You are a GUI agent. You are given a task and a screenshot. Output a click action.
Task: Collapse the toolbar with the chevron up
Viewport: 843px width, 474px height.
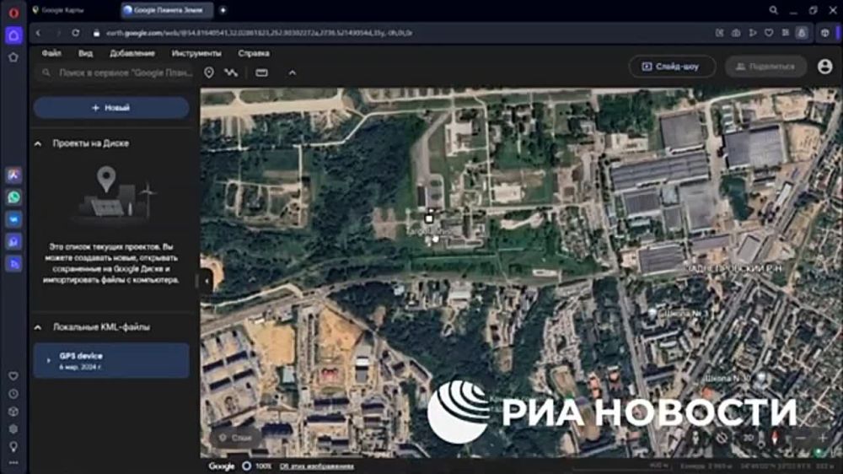coord(293,73)
